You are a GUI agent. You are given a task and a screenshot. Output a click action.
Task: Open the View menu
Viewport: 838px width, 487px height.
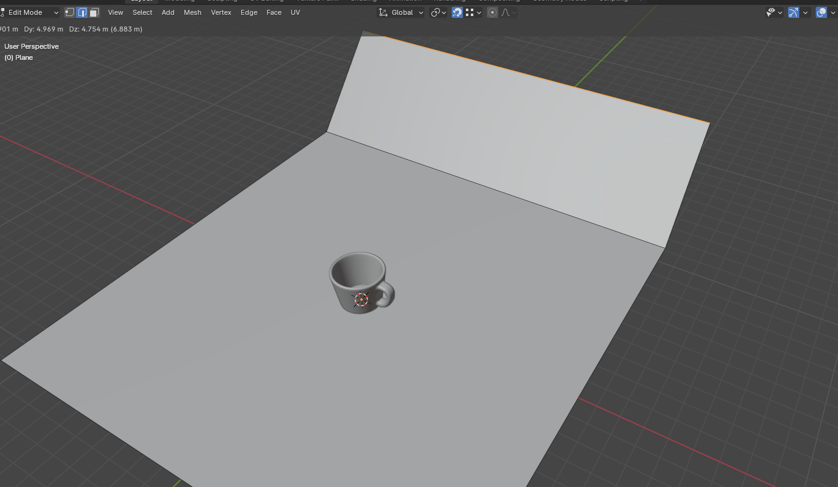click(x=115, y=12)
